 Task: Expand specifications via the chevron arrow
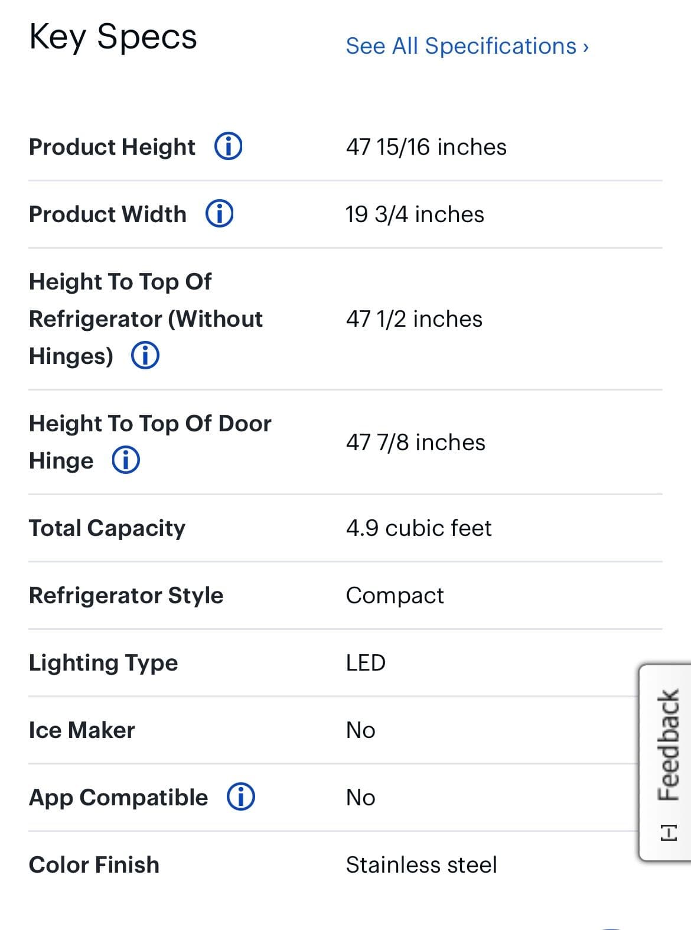coord(585,47)
